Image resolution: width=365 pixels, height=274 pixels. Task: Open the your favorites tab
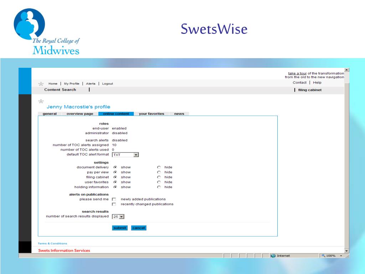151,114
